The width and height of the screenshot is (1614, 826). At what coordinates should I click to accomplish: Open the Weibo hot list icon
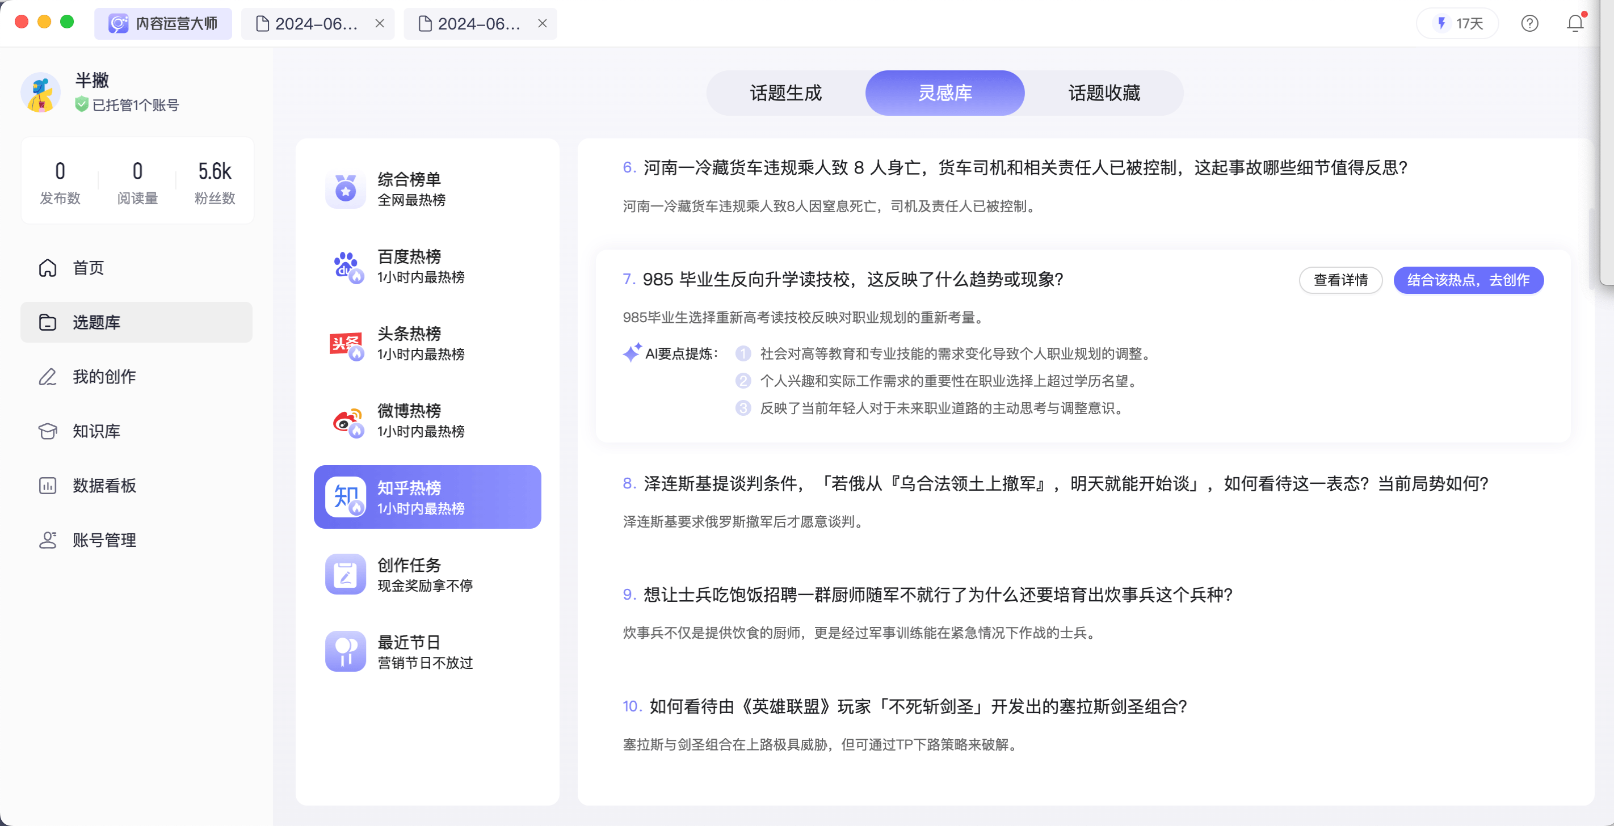click(345, 422)
